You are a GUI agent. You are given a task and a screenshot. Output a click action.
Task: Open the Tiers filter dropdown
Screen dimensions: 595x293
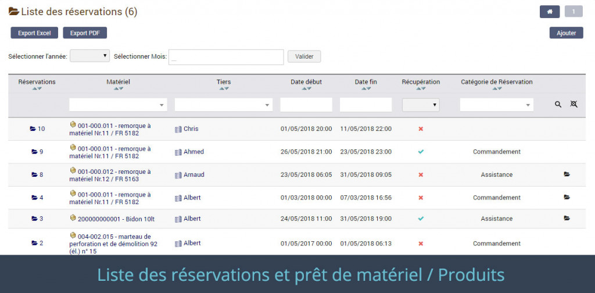click(224, 105)
